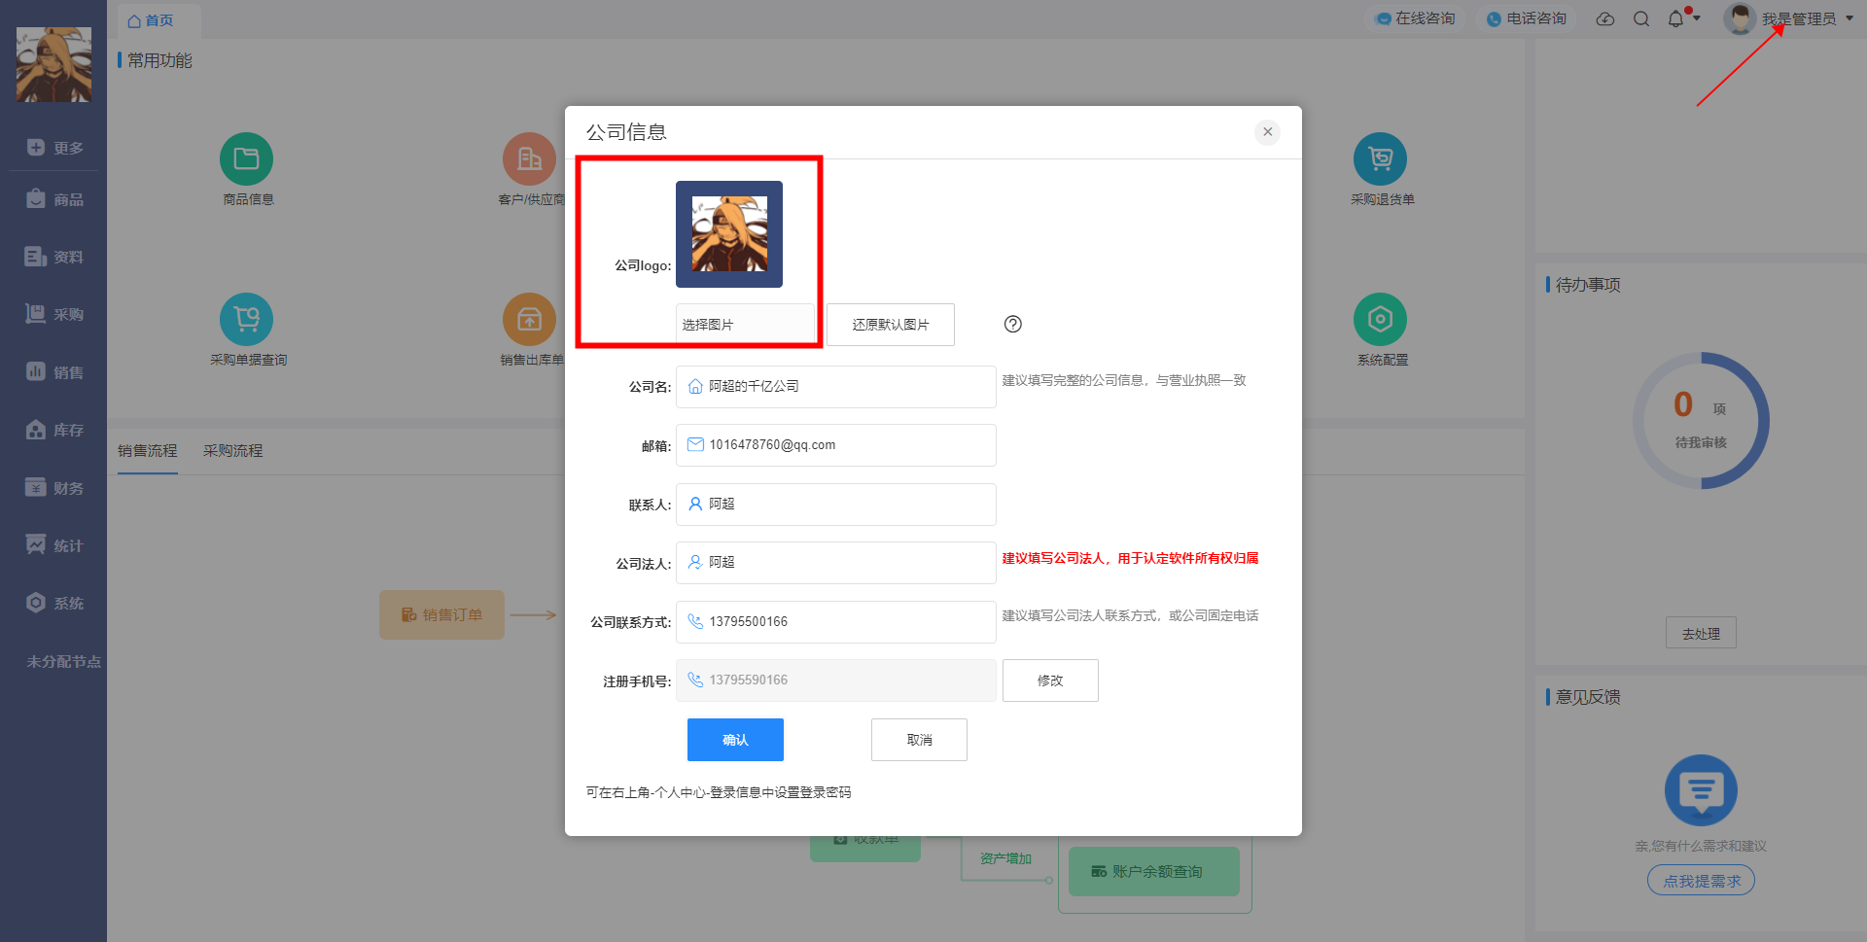The image size is (1867, 942).
Task: Click the 去处理 button
Action: coord(1701,633)
